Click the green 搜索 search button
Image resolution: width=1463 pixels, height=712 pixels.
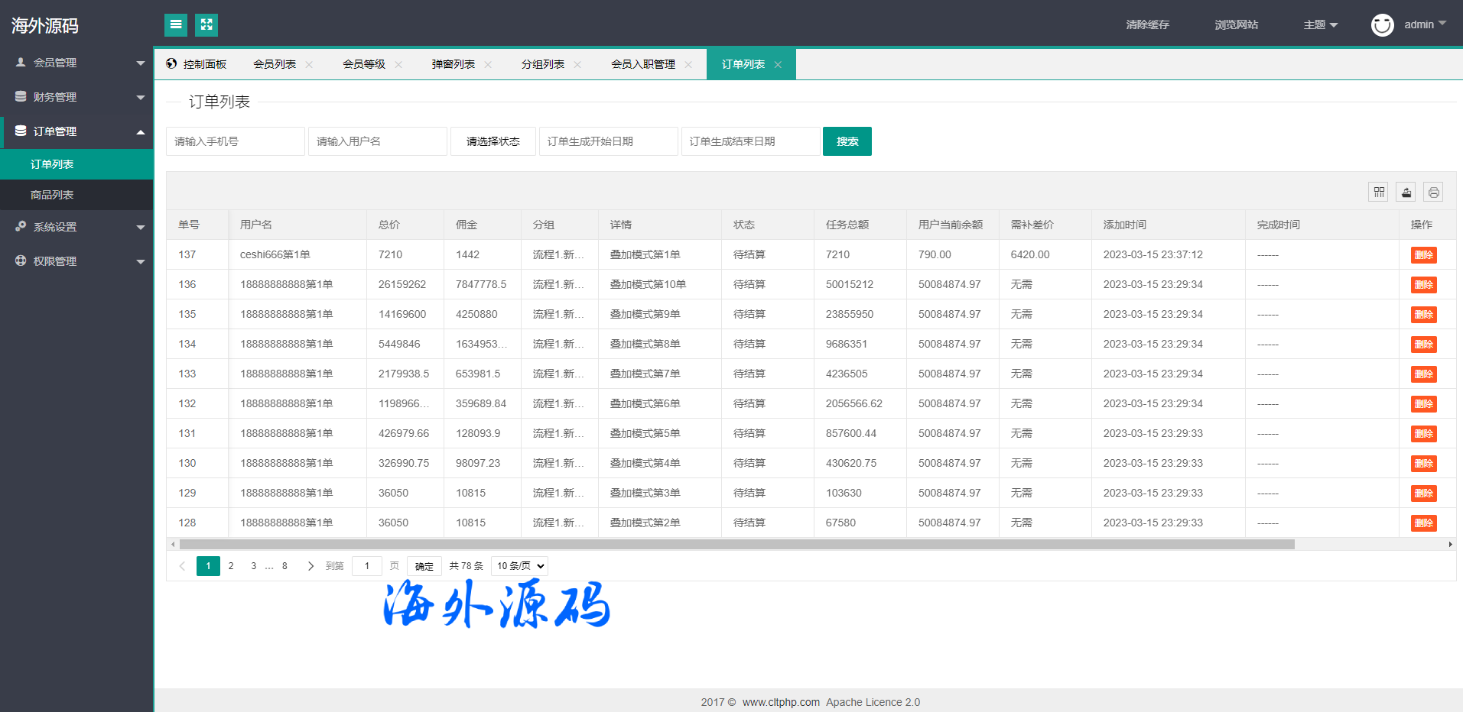click(847, 141)
